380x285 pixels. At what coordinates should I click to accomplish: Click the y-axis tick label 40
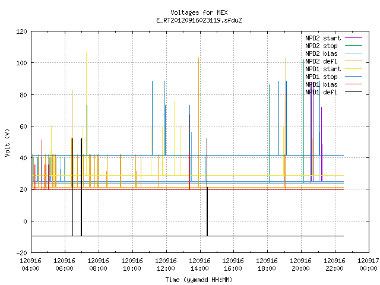[24, 158]
